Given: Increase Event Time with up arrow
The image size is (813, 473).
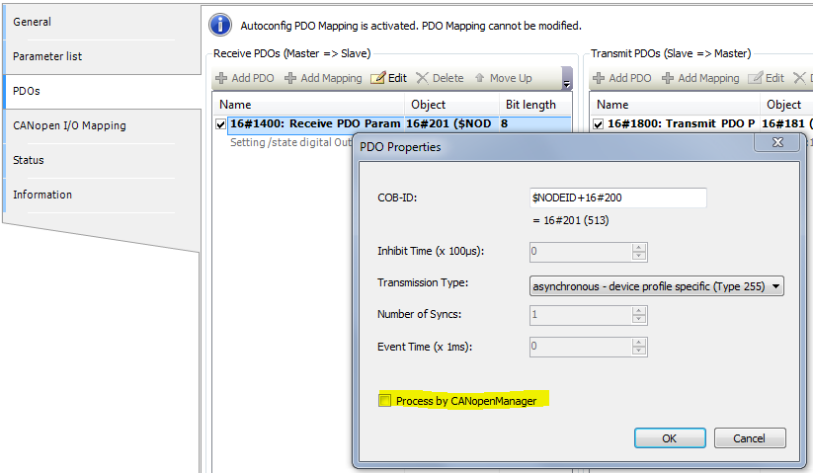Looking at the screenshot, I should (639, 343).
